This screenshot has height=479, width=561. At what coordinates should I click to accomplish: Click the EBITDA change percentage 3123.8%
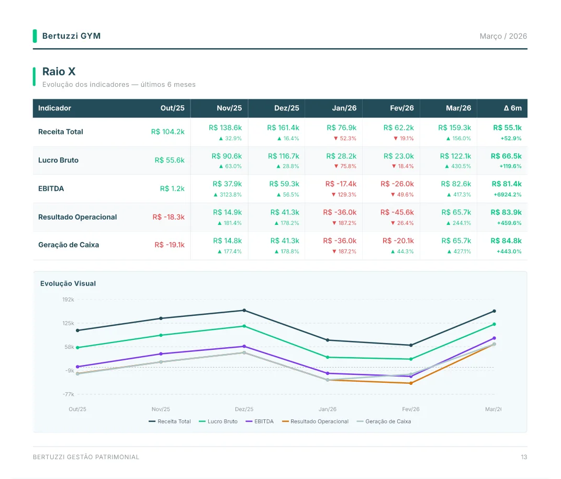(228, 195)
